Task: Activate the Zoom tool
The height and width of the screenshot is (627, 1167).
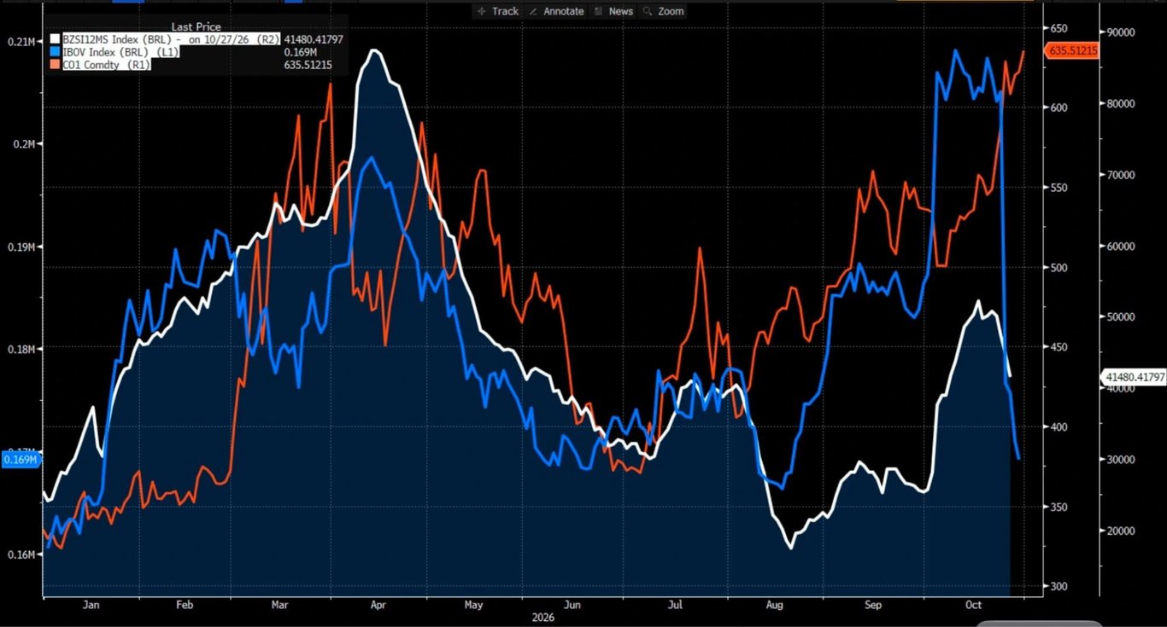Action: tap(664, 11)
